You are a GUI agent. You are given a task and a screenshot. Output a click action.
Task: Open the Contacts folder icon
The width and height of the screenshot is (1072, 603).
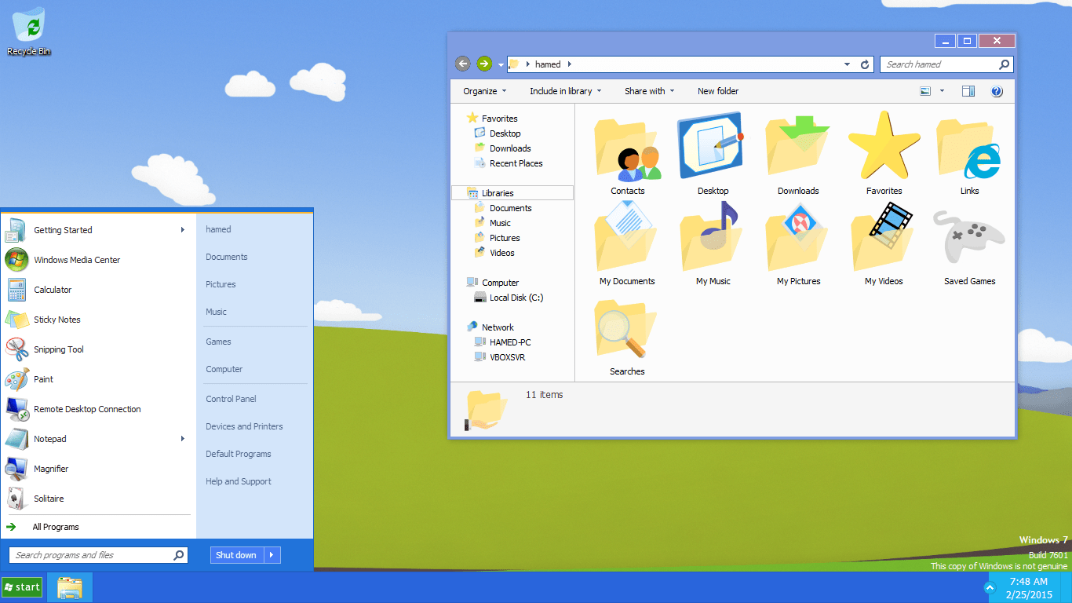click(x=627, y=149)
